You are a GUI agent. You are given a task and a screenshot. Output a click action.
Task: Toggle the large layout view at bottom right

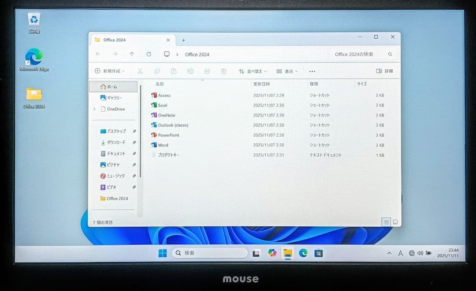pyautogui.click(x=396, y=222)
